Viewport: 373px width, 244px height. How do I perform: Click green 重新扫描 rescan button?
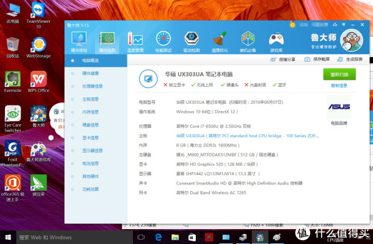point(339,75)
